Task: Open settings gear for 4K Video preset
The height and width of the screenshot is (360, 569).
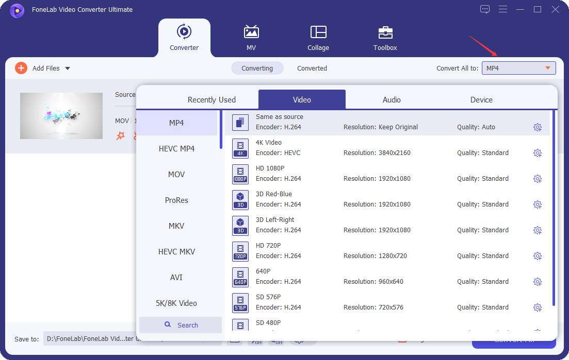Action: click(x=538, y=153)
